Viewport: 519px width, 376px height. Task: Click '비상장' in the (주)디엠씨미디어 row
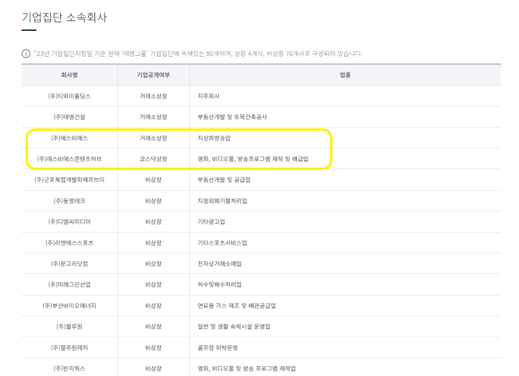pyautogui.click(x=153, y=222)
